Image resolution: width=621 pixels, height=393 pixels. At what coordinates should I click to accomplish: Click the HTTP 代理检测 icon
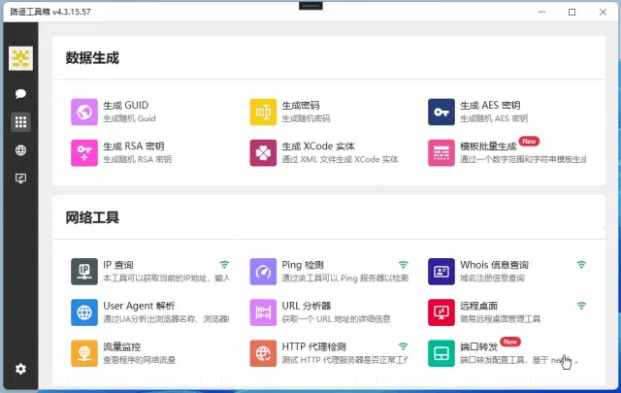(263, 353)
